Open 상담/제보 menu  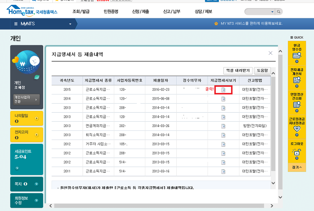(x=203, y=12)
